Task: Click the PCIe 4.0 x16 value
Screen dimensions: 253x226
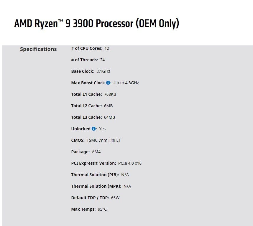Action: tap(130, 163)
